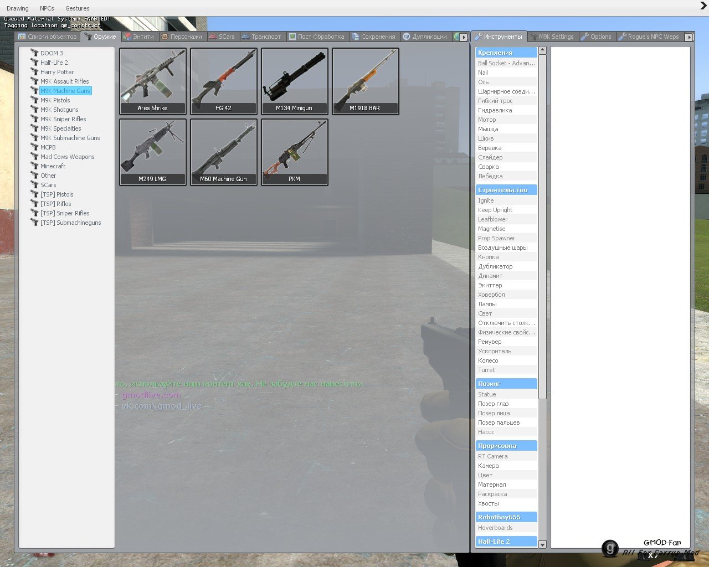709x567 pixels.
Task: Open the [TSP] Submachineguns category
Action: point(70,223)
